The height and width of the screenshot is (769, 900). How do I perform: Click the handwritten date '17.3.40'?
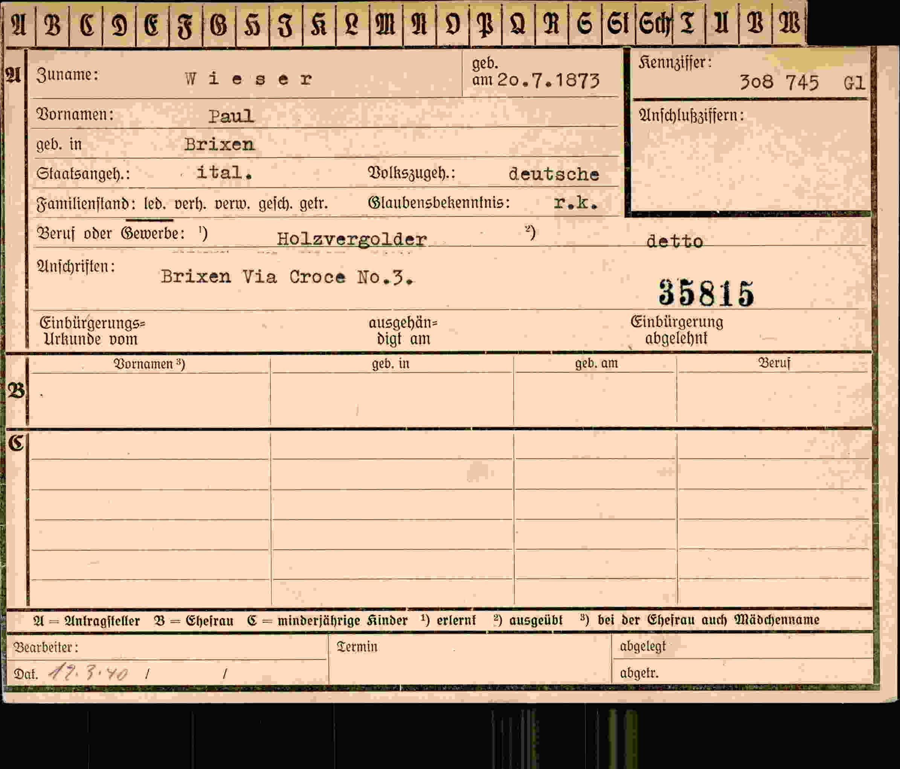(x=88, y=673)
